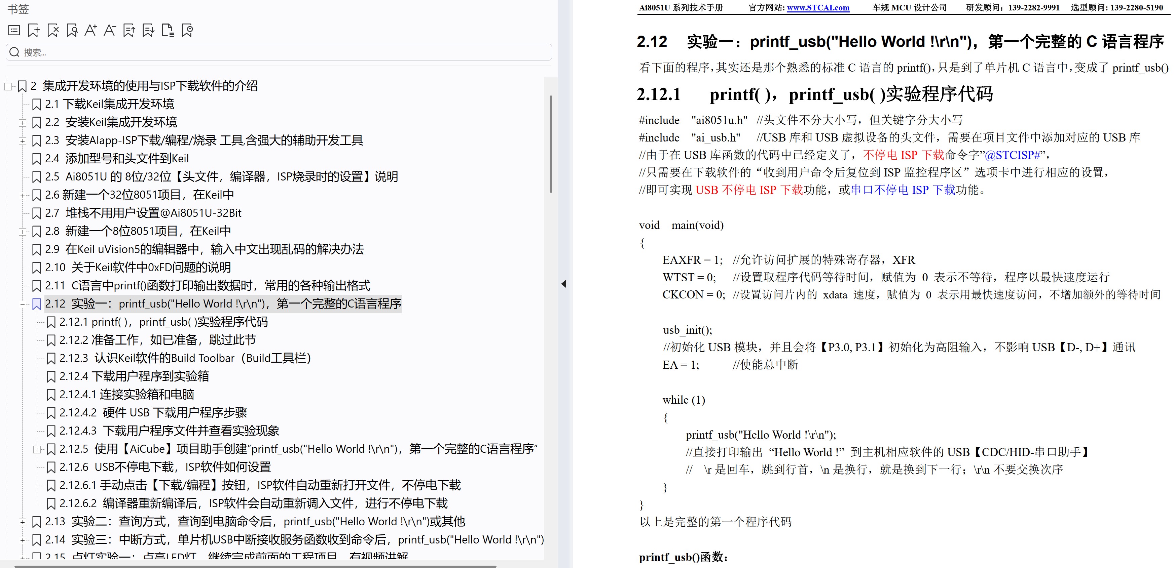
Task: Click the vertical scrollbar of the bookmarks panel
Action: tap(551, 144)
